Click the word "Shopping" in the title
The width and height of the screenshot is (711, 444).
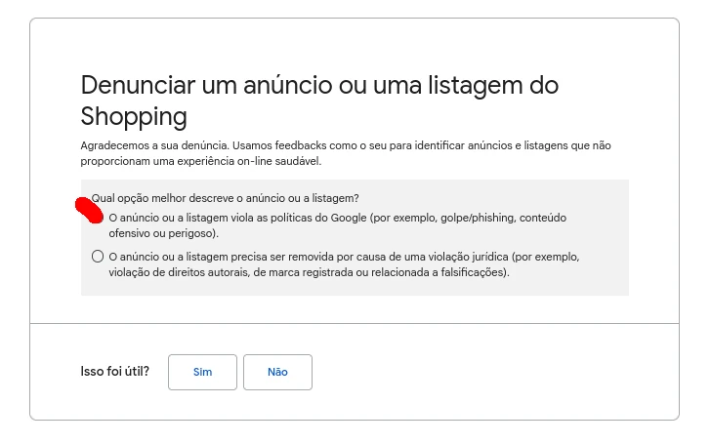pyautogui.click(x=134, y=117)
